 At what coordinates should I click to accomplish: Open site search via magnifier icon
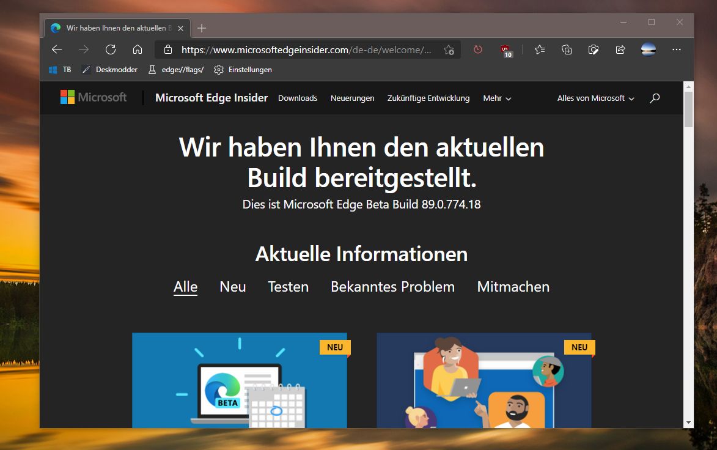pos(655,98)
